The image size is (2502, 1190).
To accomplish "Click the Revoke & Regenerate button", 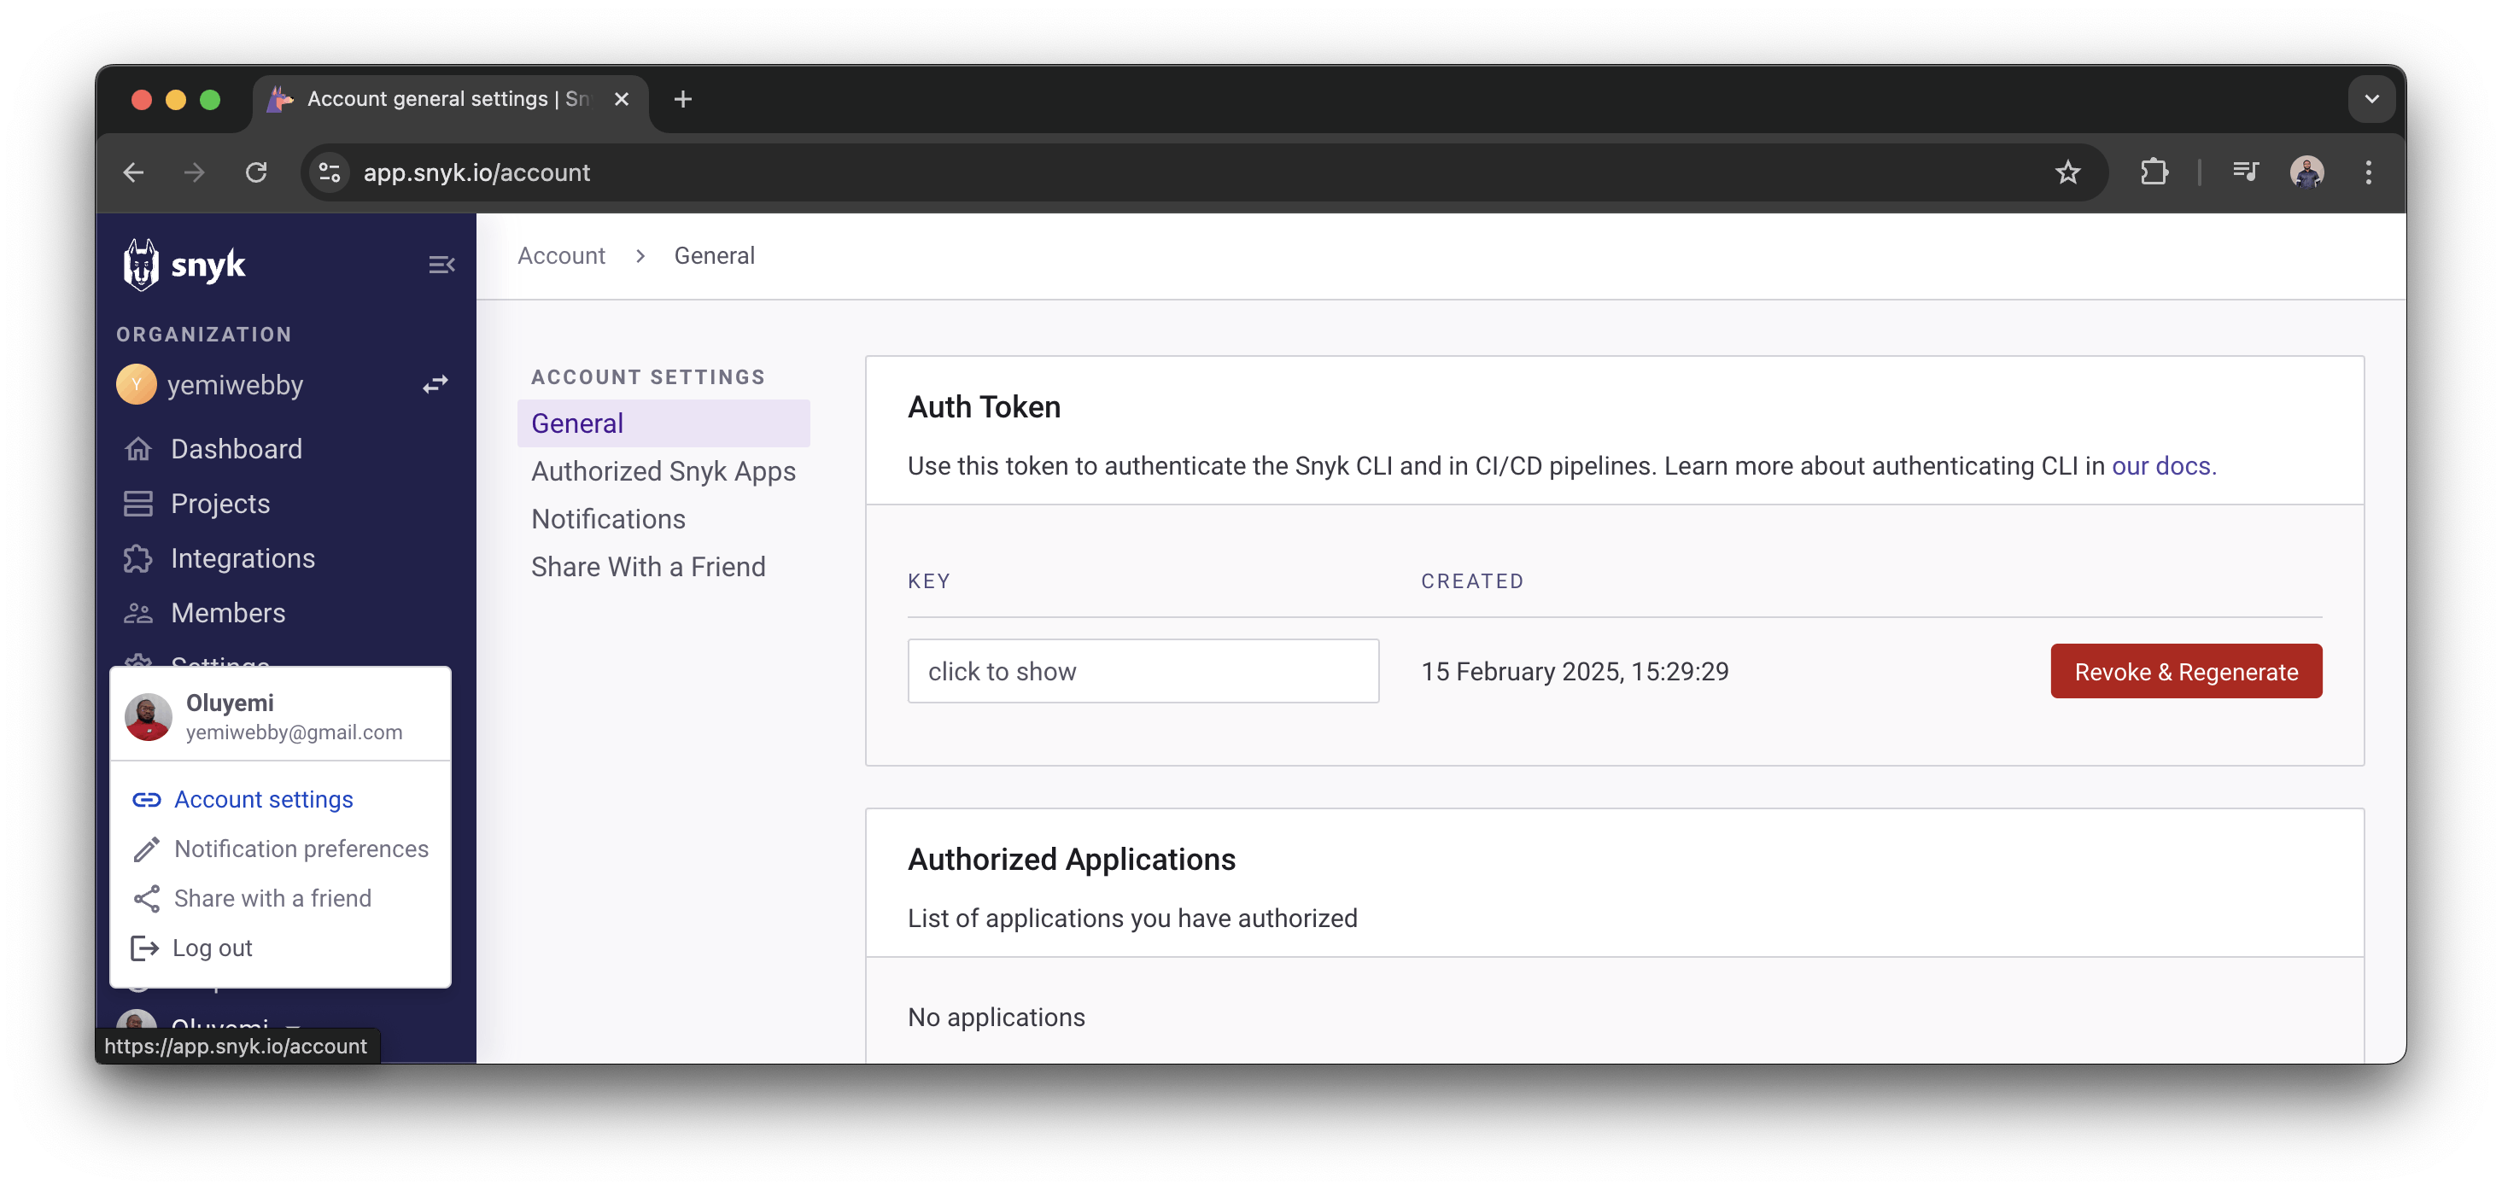I will (x=2184, y=671).
